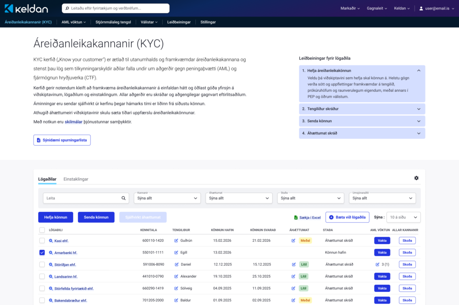Open the skilmálar terms link

pos(74,122)
